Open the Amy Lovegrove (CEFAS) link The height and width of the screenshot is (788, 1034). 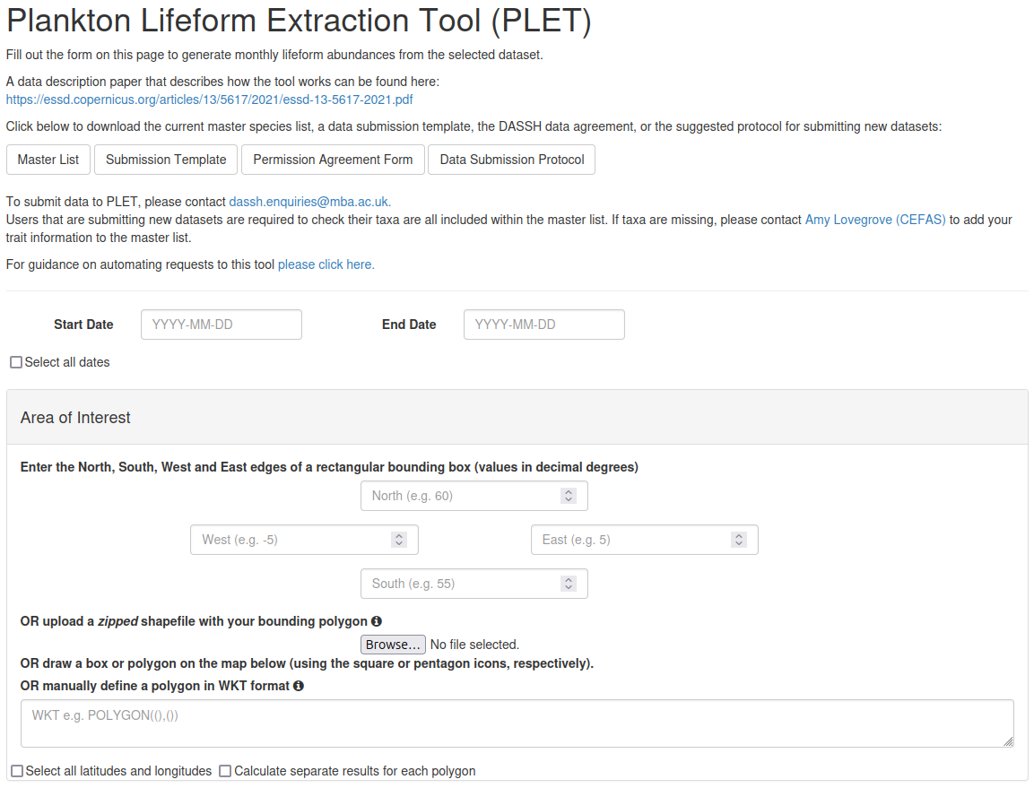click(874, 220)
